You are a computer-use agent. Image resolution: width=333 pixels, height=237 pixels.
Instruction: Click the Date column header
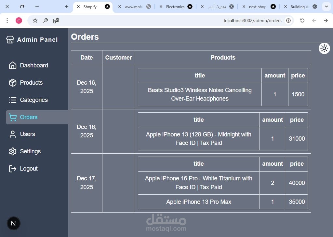click(87, 58)
